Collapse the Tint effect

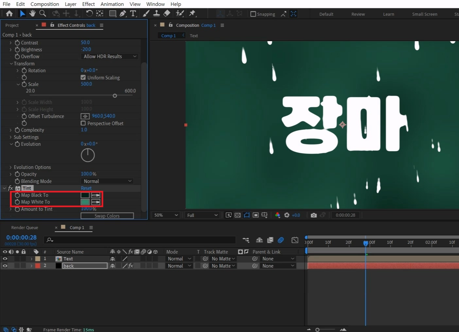pos(5,188)
